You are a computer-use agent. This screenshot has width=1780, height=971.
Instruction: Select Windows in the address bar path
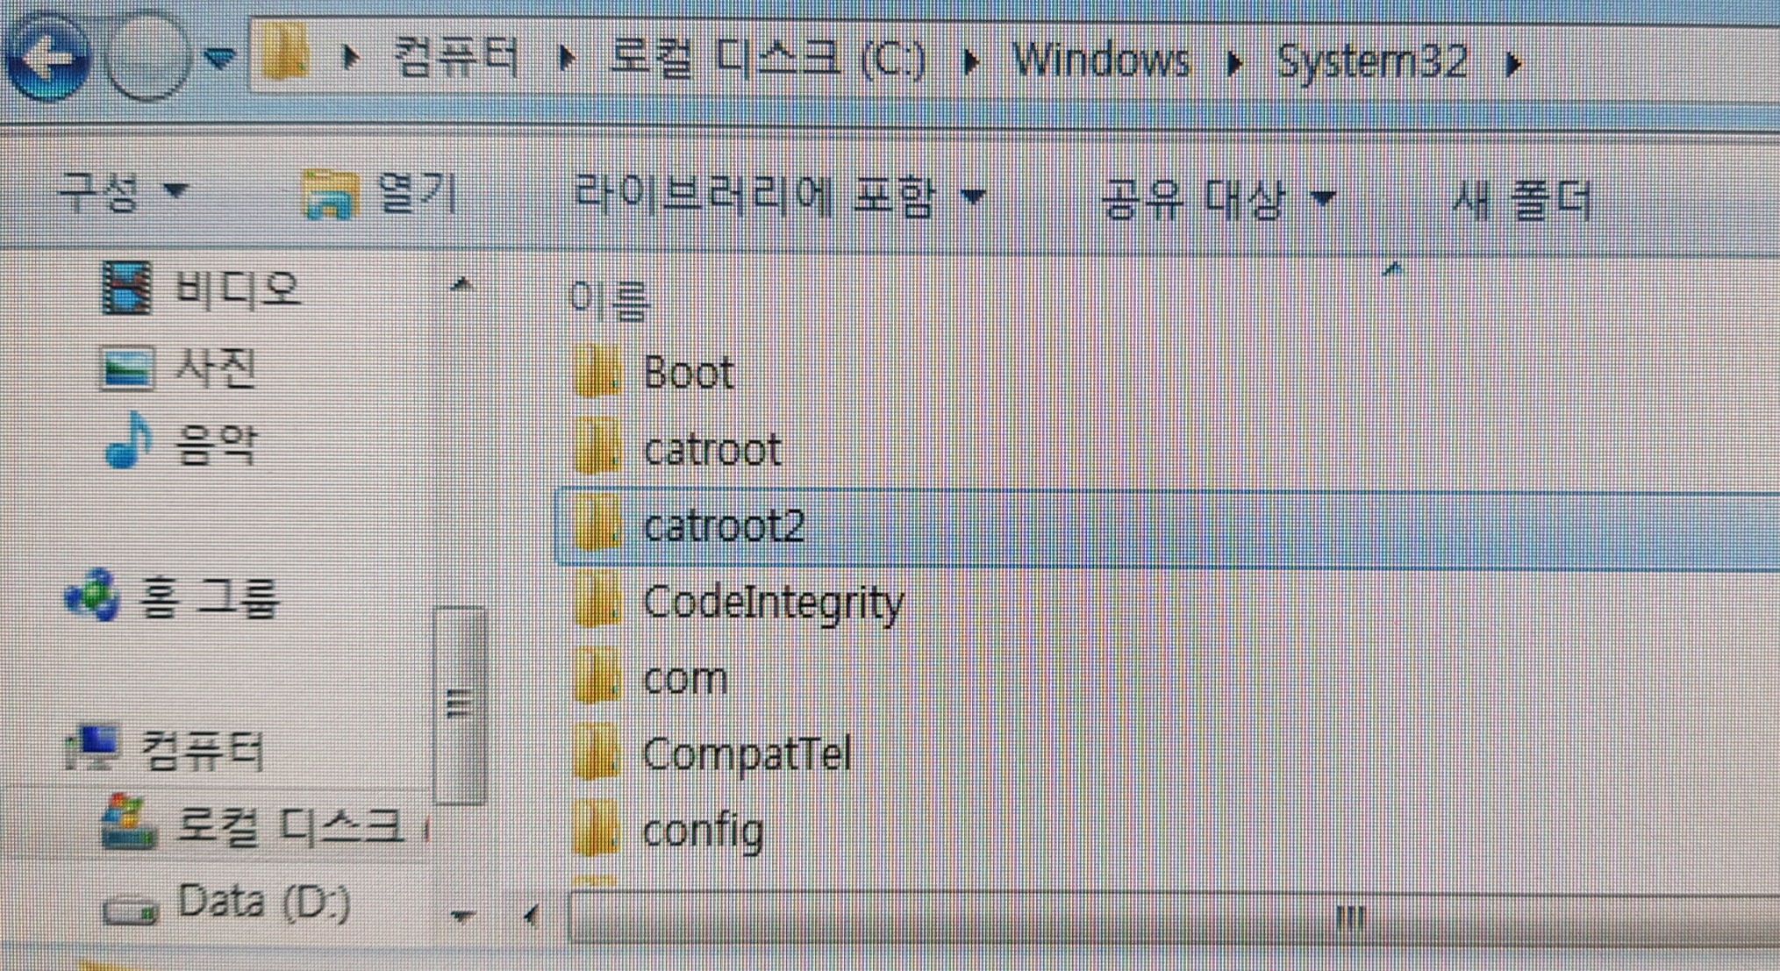coord(1101,61)
